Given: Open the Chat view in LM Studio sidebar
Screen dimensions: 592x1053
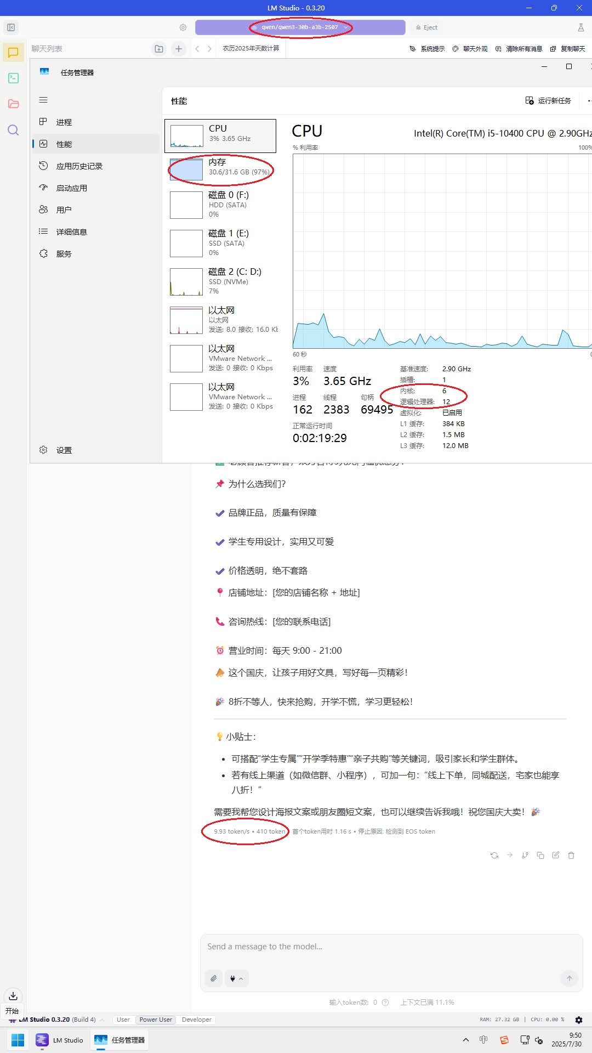Looking at the screenshot, I should point(13,53).
